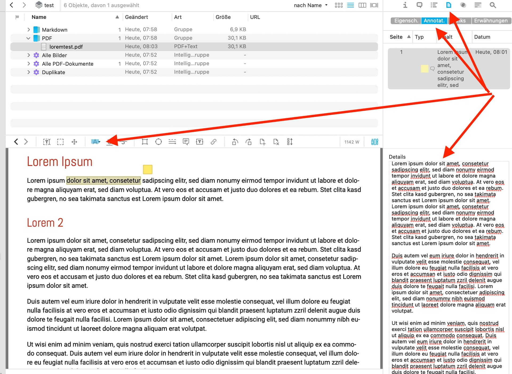
Task: Open the Search inspector magnifier
Action: pyautogui.click(x=493, y=5)
